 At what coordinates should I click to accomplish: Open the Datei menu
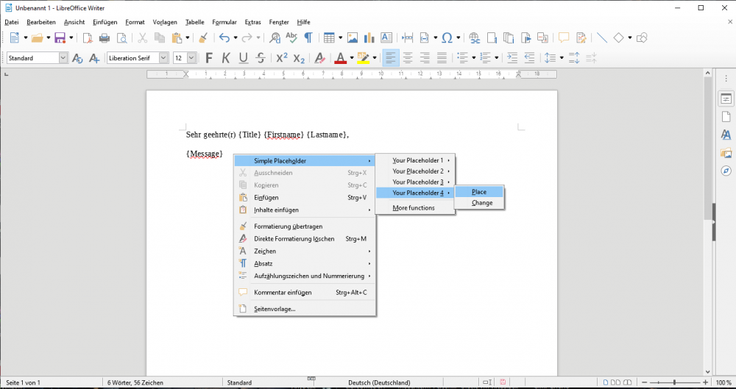tap(12, 22)
